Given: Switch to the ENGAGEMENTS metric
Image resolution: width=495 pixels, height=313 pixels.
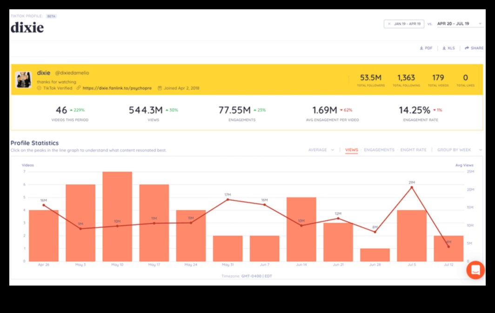Looking at the screenshot, I should pos(379,150).
